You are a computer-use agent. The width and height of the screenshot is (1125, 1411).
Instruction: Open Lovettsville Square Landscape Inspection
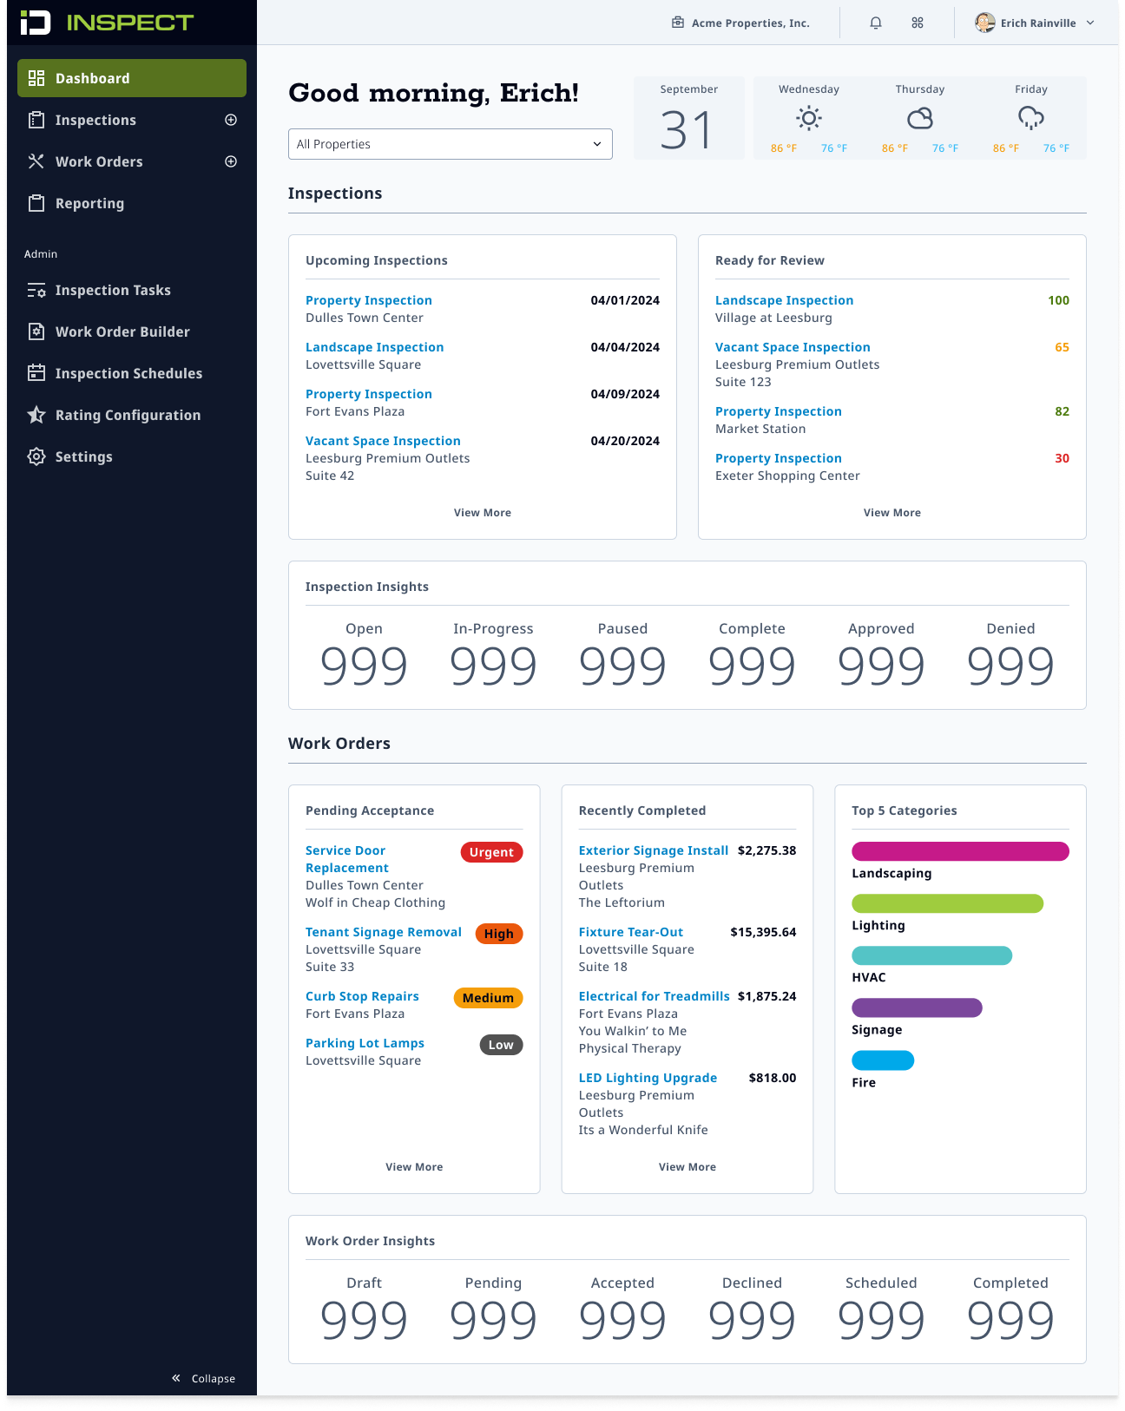click(374, 347)
